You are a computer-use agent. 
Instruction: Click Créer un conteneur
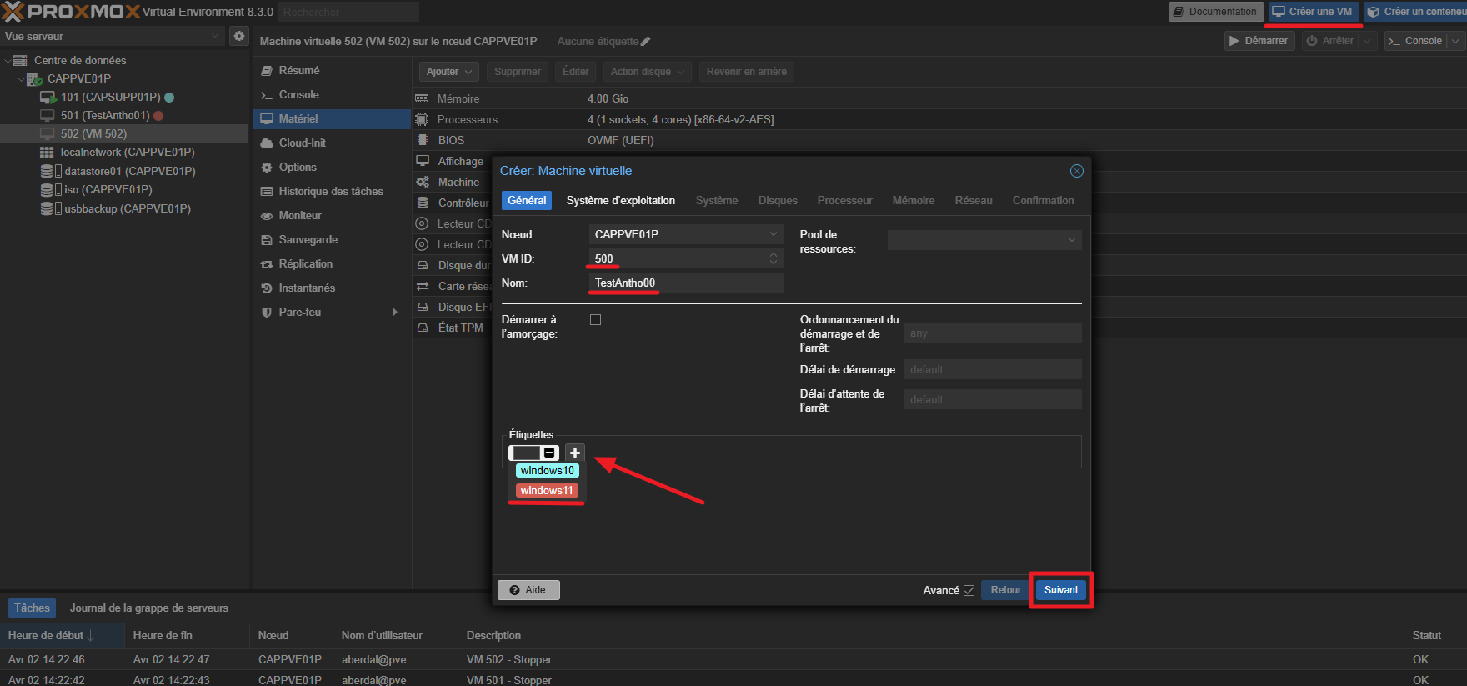(x=1415, y=12)
